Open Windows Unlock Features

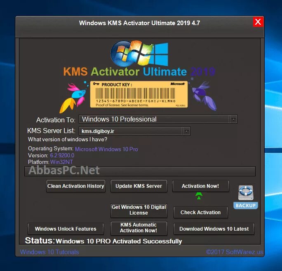click(66, 229)
